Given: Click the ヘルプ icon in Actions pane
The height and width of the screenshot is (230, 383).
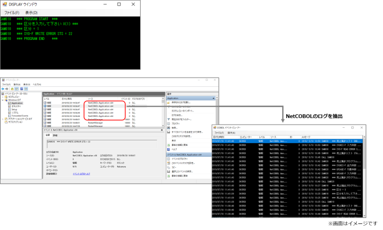Looking at the screenshot, I should tap(169, 149).
